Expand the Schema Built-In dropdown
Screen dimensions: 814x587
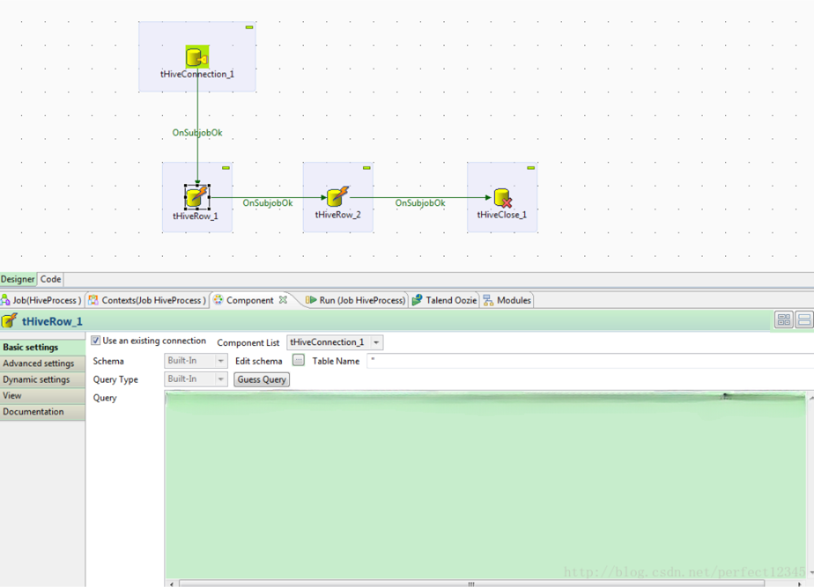click(x=221, y=361)
